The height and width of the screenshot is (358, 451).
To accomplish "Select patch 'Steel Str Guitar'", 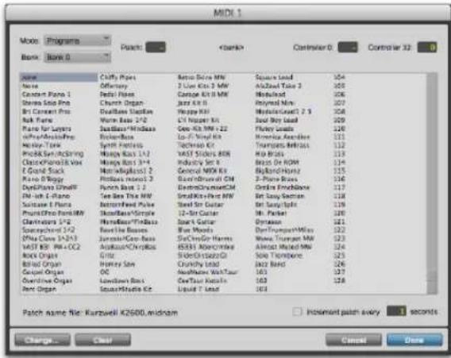I will click(200, 205).
